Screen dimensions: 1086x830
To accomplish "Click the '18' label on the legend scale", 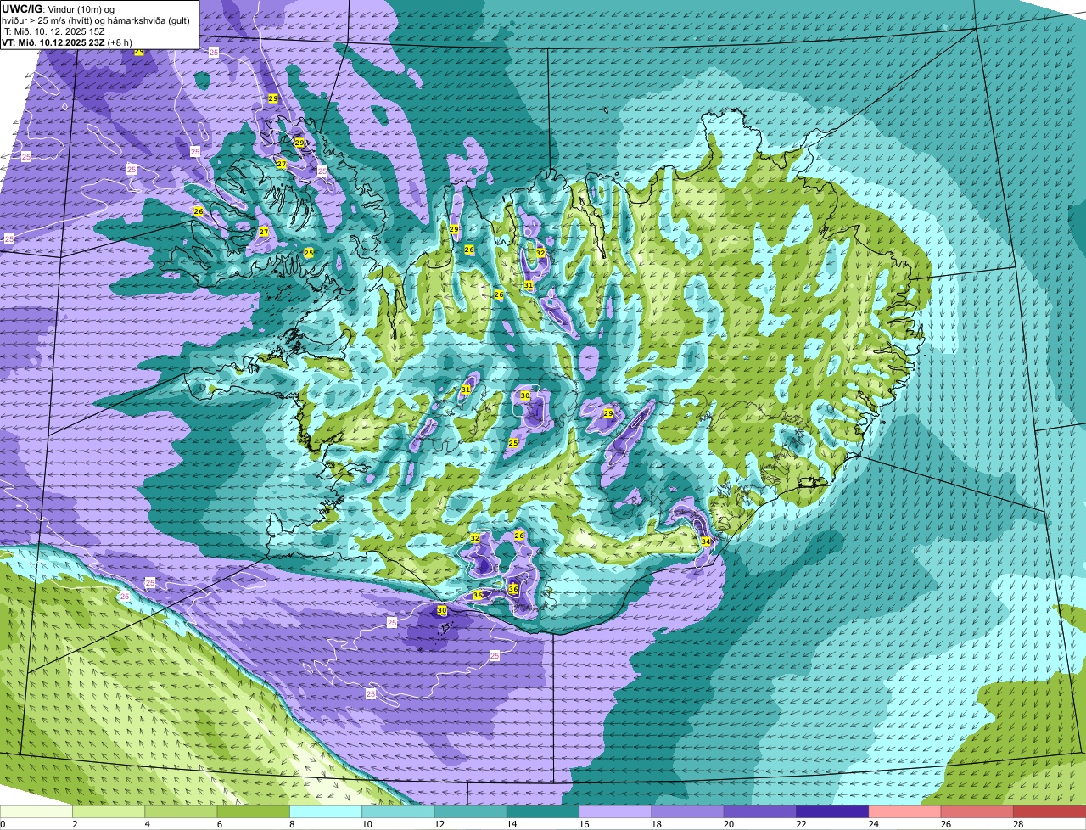I will pos(655,824).
